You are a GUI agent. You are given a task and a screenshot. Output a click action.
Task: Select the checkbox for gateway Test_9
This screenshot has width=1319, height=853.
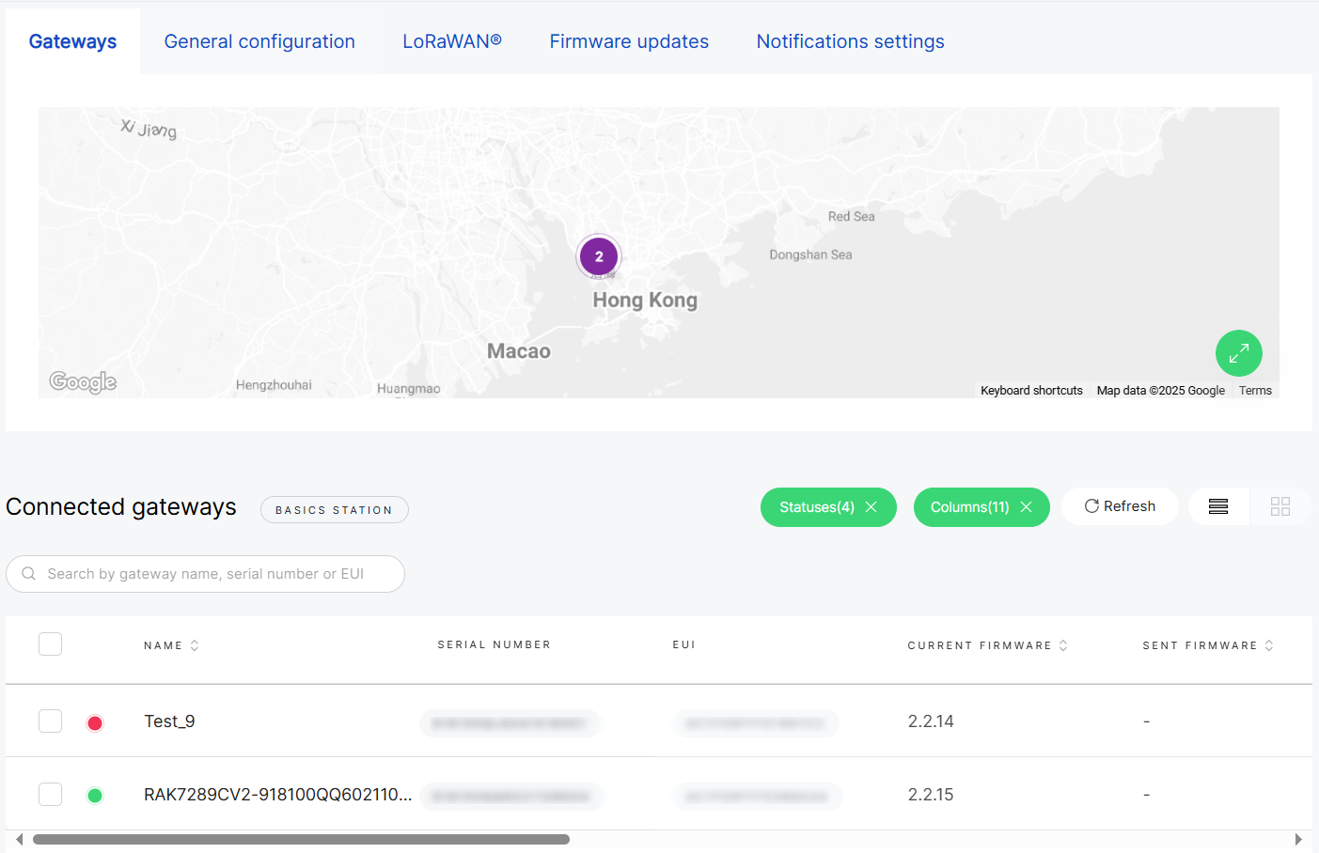pos(50,721)
